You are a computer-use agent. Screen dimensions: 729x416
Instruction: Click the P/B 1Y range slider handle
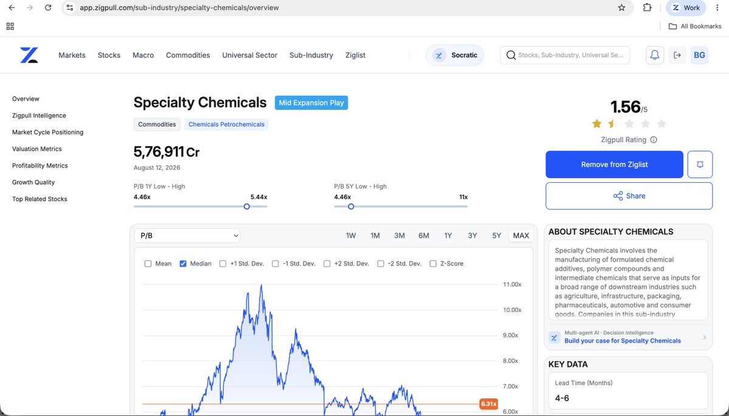pyautogui.click(x=247, y=206)
